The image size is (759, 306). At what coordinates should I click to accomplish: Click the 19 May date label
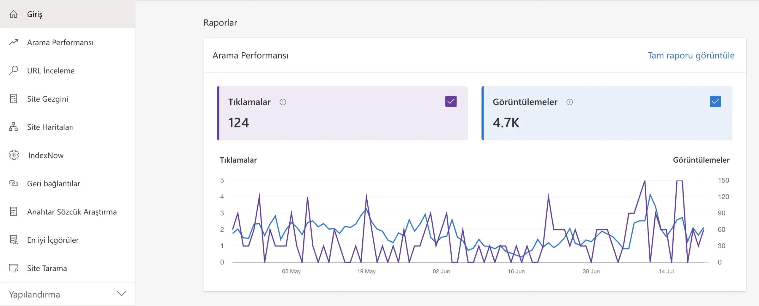[x=366, y=271]
